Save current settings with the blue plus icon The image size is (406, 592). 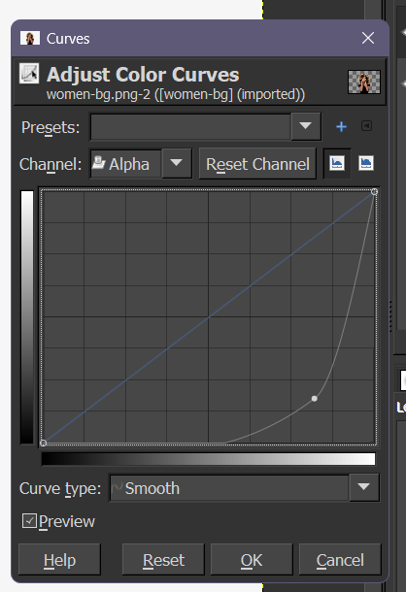341,127
